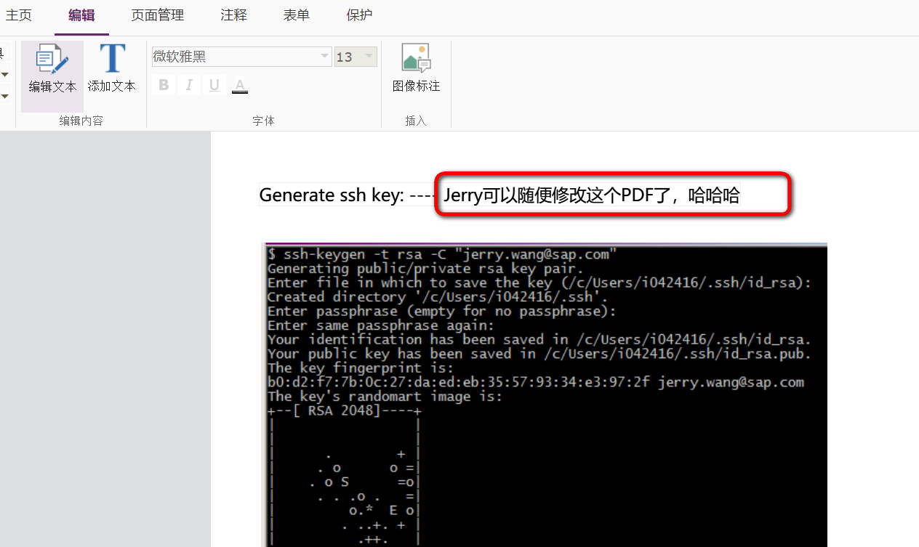
Task: Toggle bold formatting button
Action: coord(164,85)
